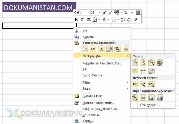Click Values & Number Formatting paste icon
The height and width of the screenshot is (124, 179).
pyautogui.click(x=143, y=84)
